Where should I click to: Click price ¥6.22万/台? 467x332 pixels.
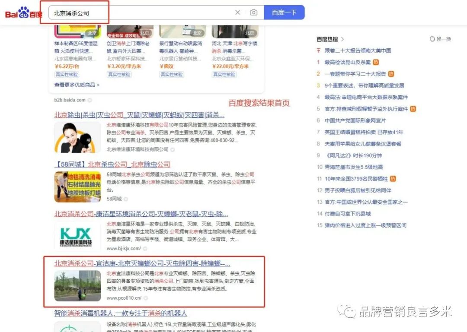[67, 66]
